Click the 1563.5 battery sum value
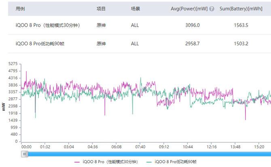The height and width of the screenshot is (167, 271). click(x=241, y=25)
